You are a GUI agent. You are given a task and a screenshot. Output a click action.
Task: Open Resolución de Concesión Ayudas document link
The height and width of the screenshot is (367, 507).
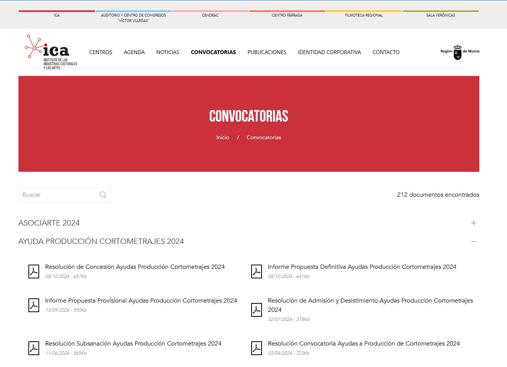click(135, 267)
